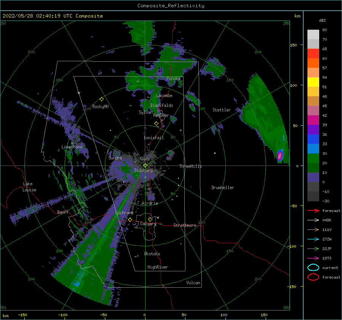Choose the purple 36–39 dBZ color swatch
This screenshot has height=320, width=342.
click(313, 130)
